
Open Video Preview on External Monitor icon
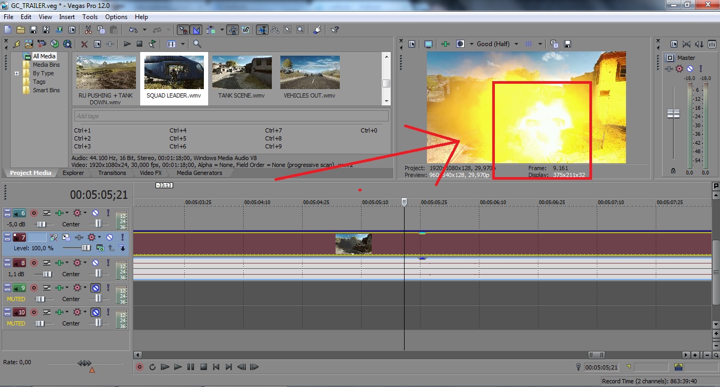click(428, 44)
